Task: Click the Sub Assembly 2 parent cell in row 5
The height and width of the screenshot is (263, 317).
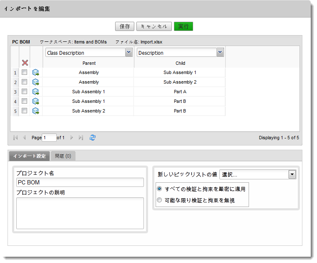Action: 88,111
